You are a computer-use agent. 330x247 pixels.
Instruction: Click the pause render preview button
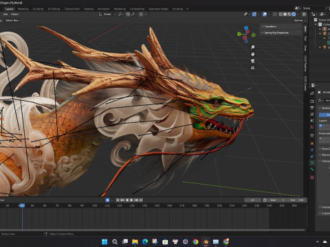pos(304,14)
